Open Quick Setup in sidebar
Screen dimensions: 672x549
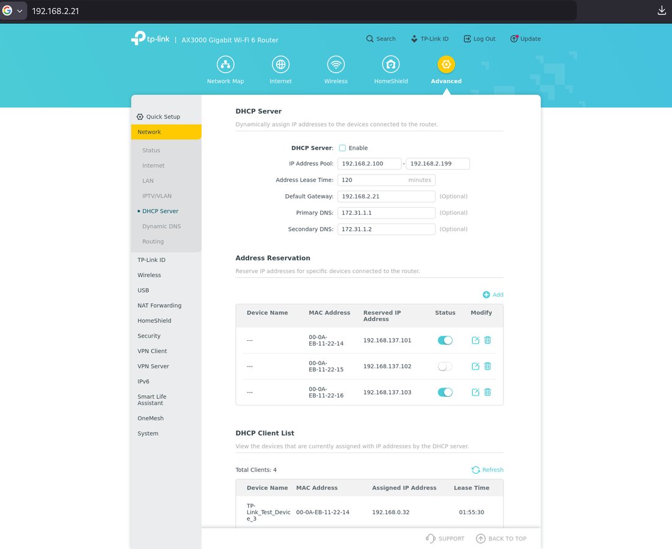pyautogui.click(x=159, y=117)
